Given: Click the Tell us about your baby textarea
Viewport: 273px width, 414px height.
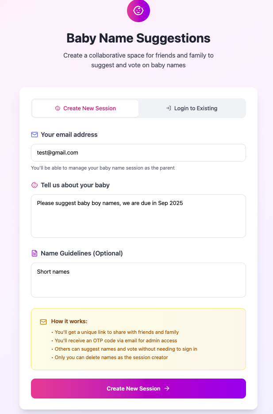Looking at the screenshot, I should pyautogui.click(x=138, y=216).
